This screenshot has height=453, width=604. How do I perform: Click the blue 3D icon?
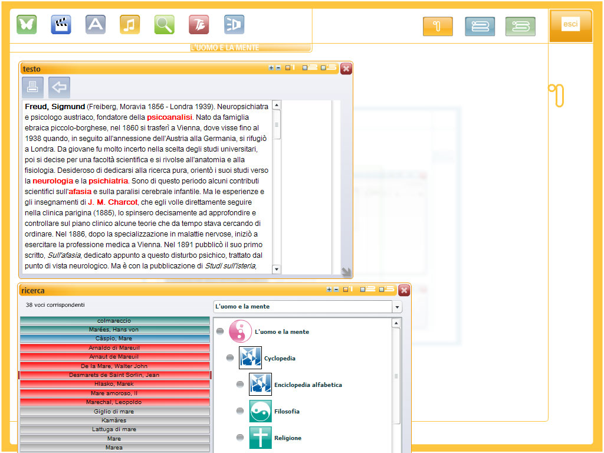234,25
